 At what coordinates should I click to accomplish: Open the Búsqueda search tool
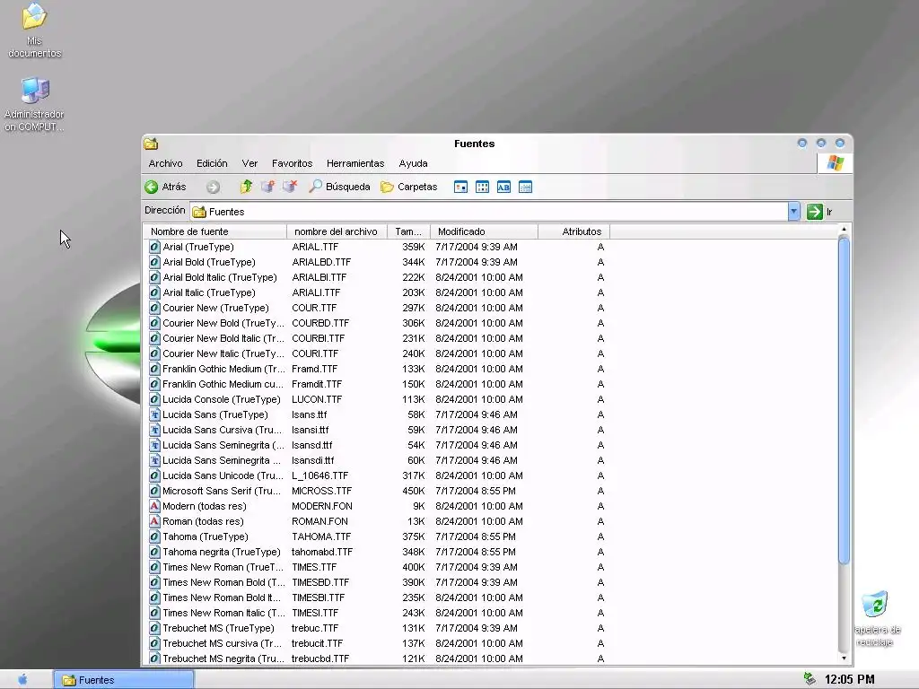click(340, 187)
